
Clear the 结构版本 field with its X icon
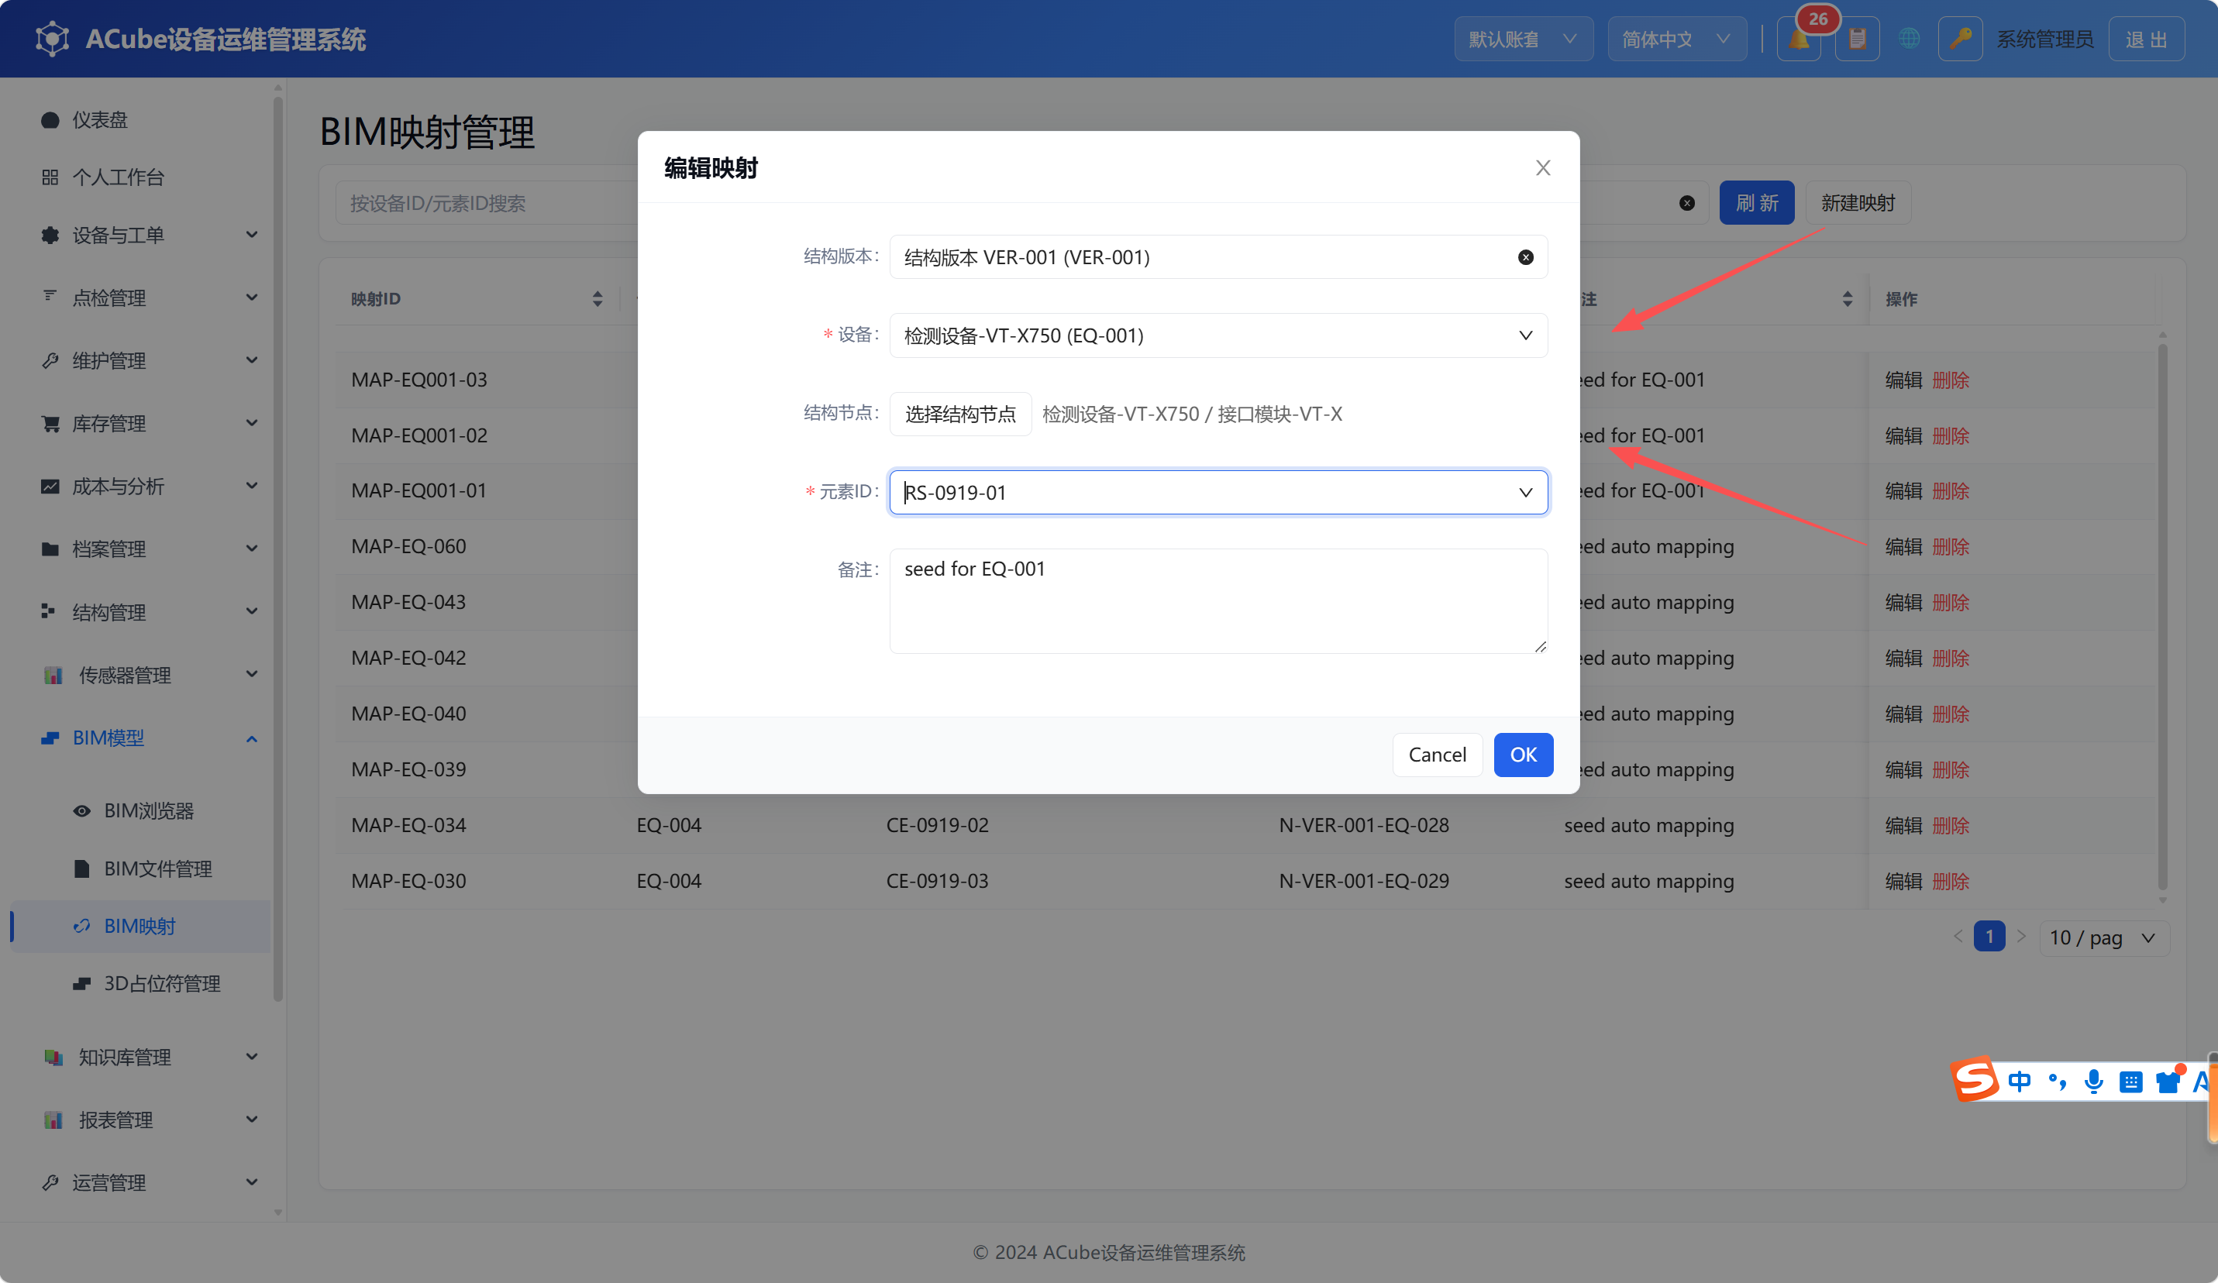coord(1525,257)
